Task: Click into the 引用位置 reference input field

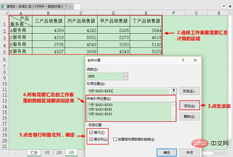Action: click(129, 91)
